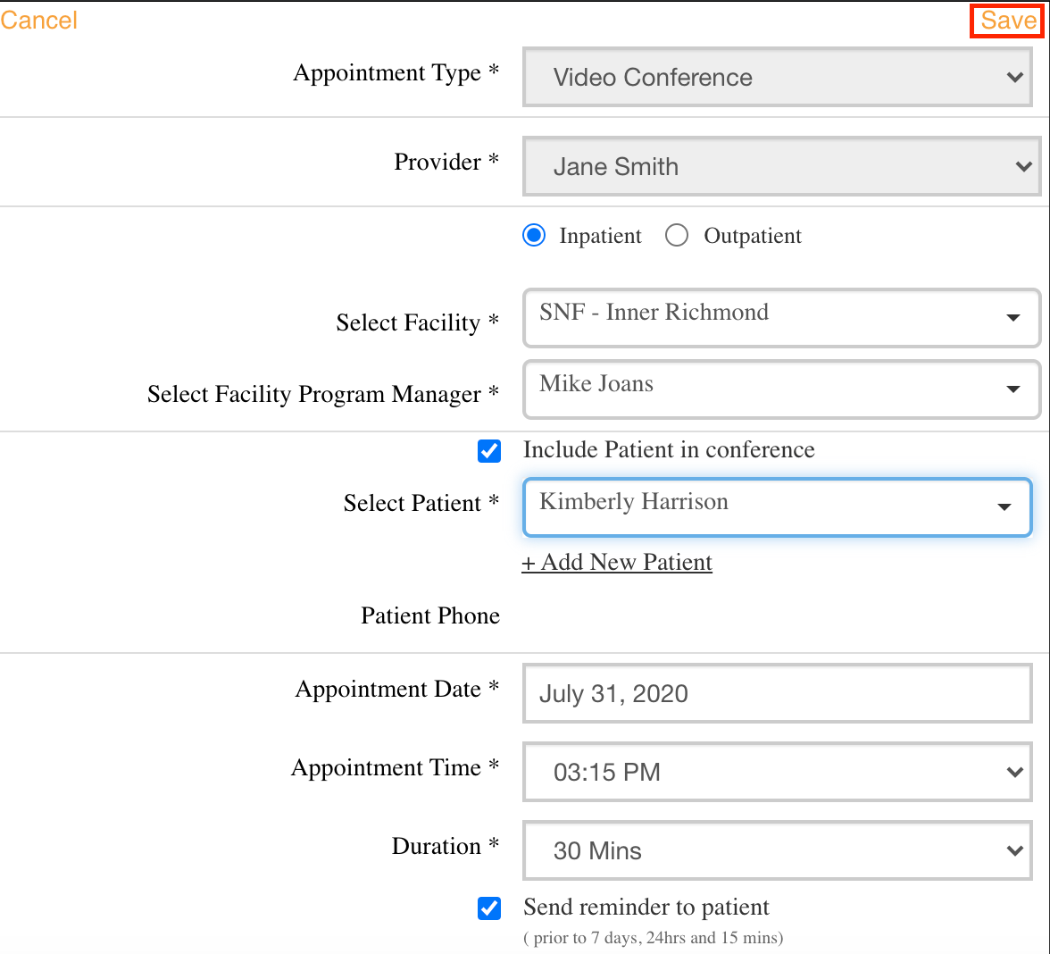The width and height of the screenshot is (1050, 954).
Task: Open the Appointment Time dropdown
Action: coord(777,772)
